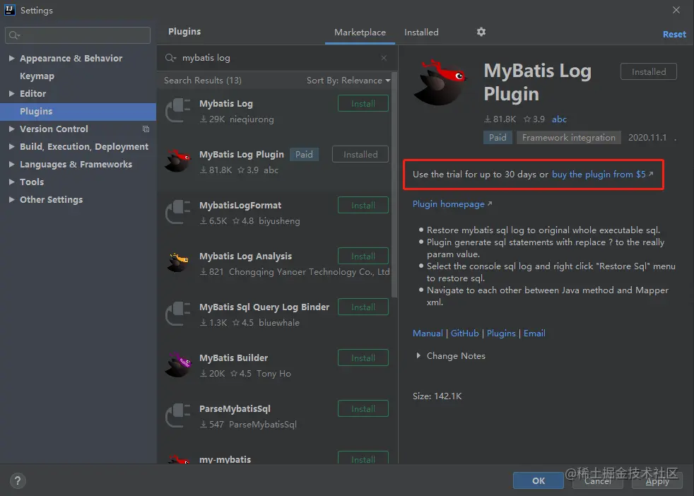
Task: Click the 2020.11.1 version text
Action: [647, 138]
